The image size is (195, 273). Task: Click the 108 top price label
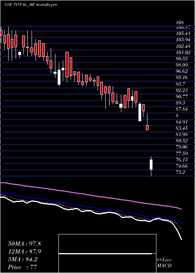point(180,23)
